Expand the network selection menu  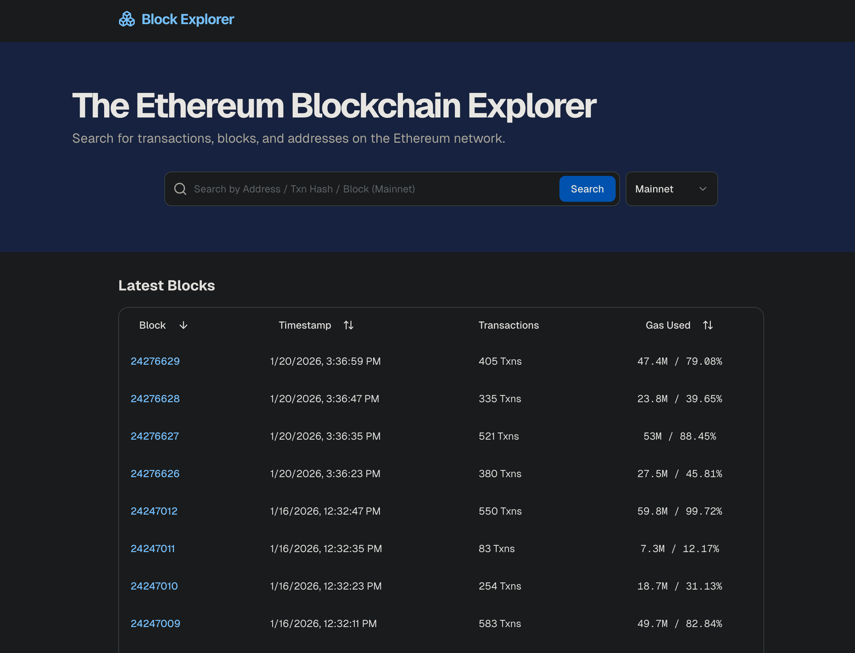tap(672, 189)
